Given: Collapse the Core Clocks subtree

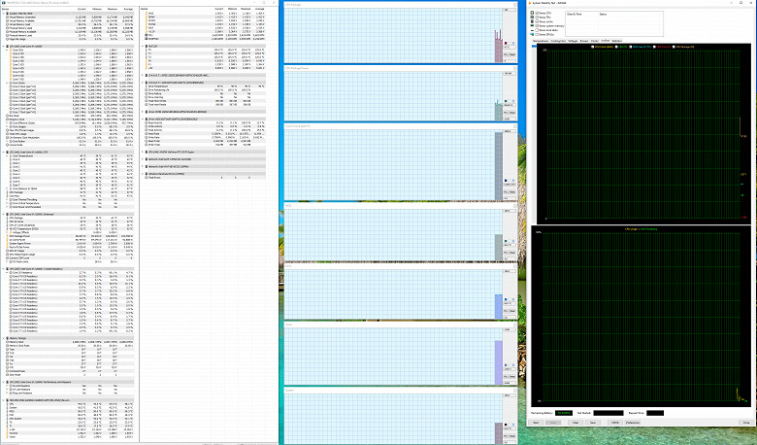Looking at the screenshot, I should (7, 83).
